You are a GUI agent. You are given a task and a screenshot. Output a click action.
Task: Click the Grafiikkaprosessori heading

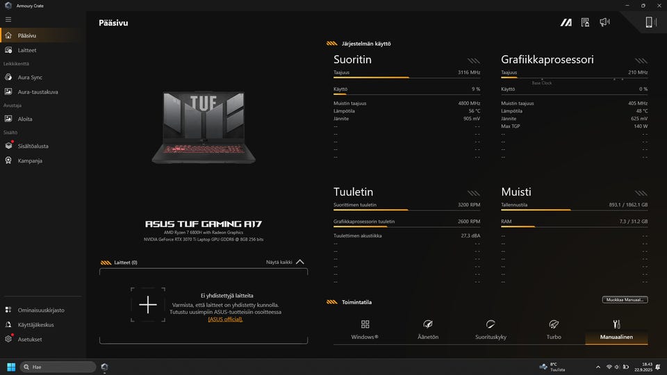pos(547,60)
